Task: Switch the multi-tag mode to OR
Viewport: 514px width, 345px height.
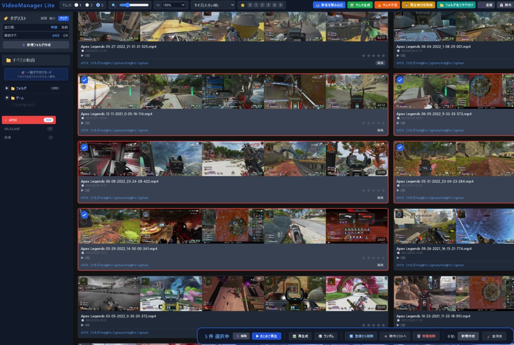Action: coord(66,36)
